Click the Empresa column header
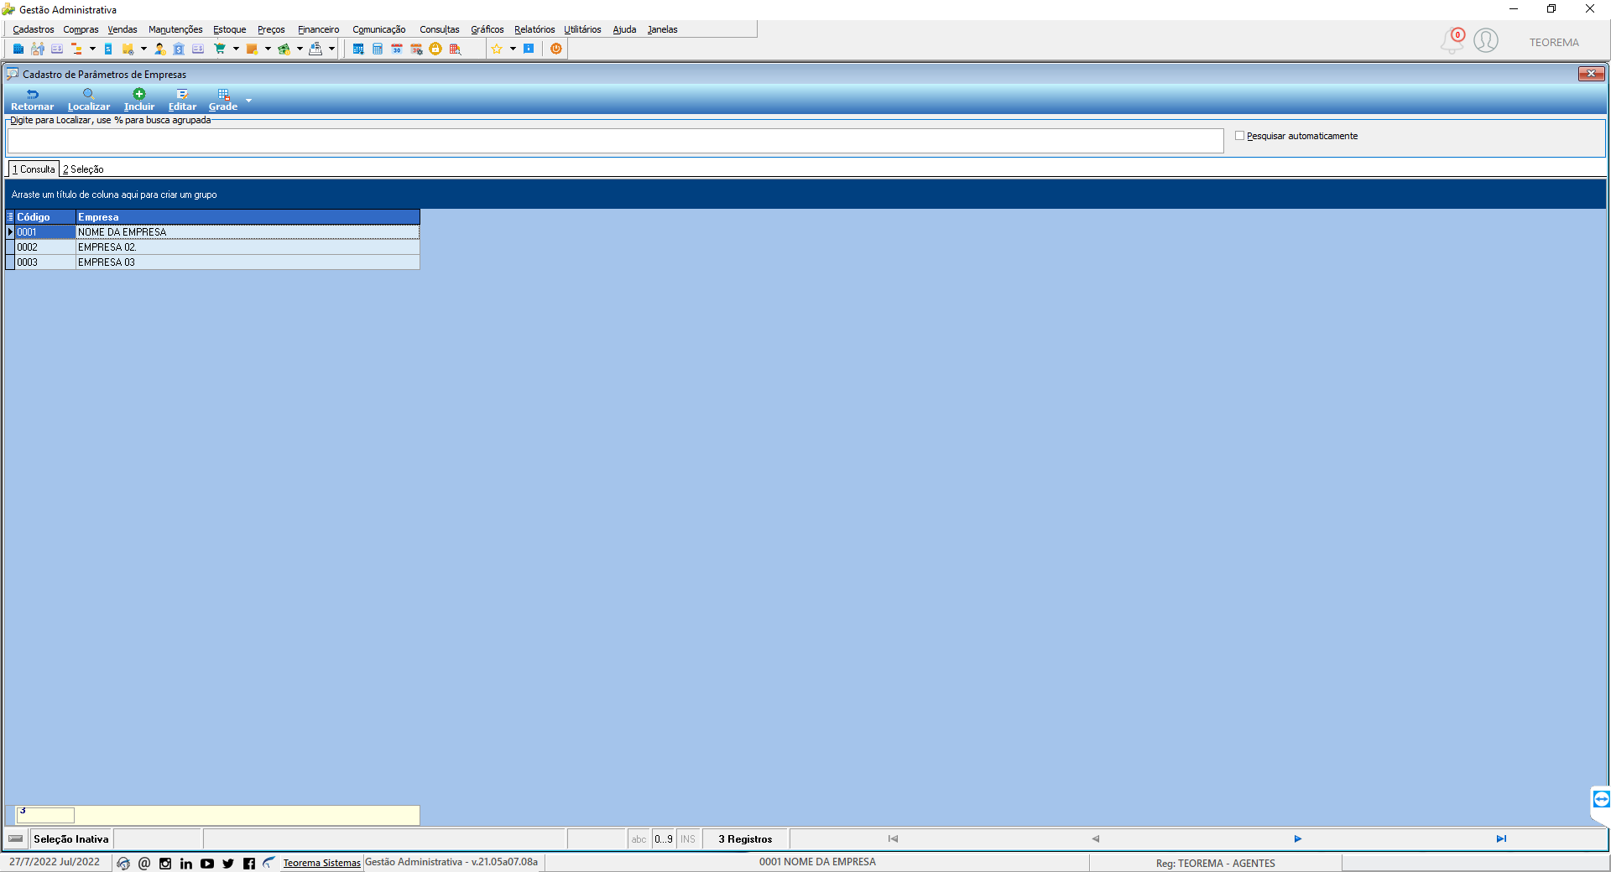 click(248, 217)
